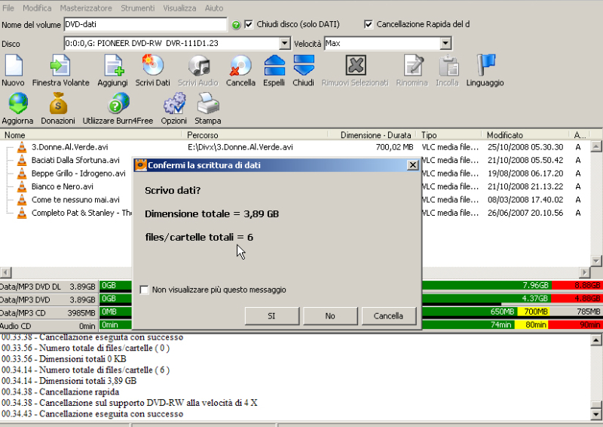The height and width of the screenshot is (427, 603).
Task: Toggle the Cancellazione Rapida checkbox
Action: click(368, 24)
